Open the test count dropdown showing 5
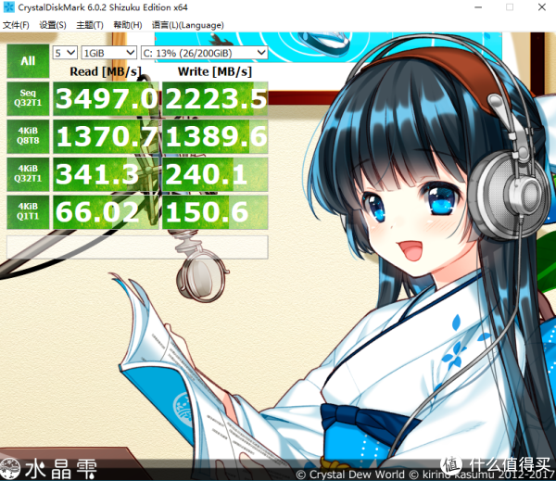The width and height of the screenshot is (556, 481). click(65, 53)
